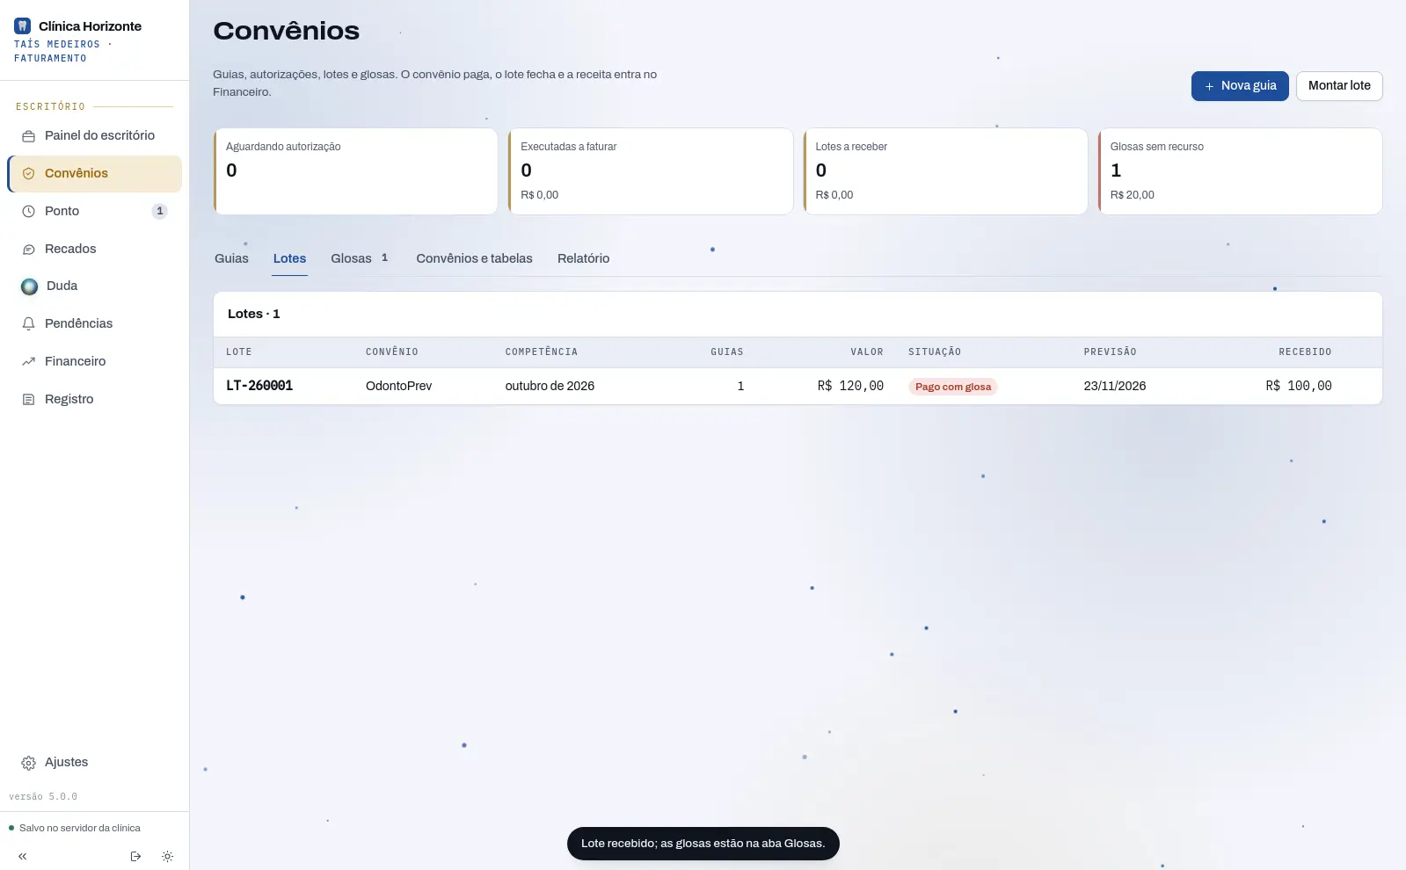Click the Pendências bell icon
1406x870 pixels.
pos(28,324)
